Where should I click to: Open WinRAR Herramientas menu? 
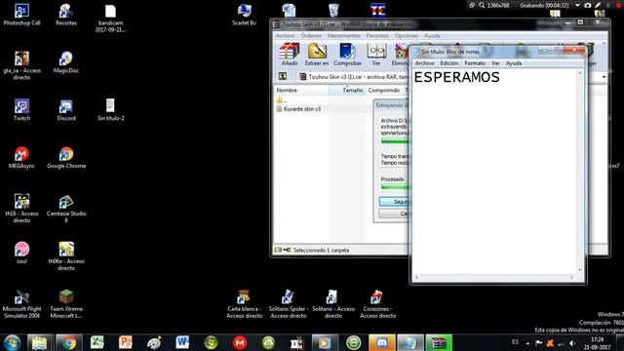point(344,36)
